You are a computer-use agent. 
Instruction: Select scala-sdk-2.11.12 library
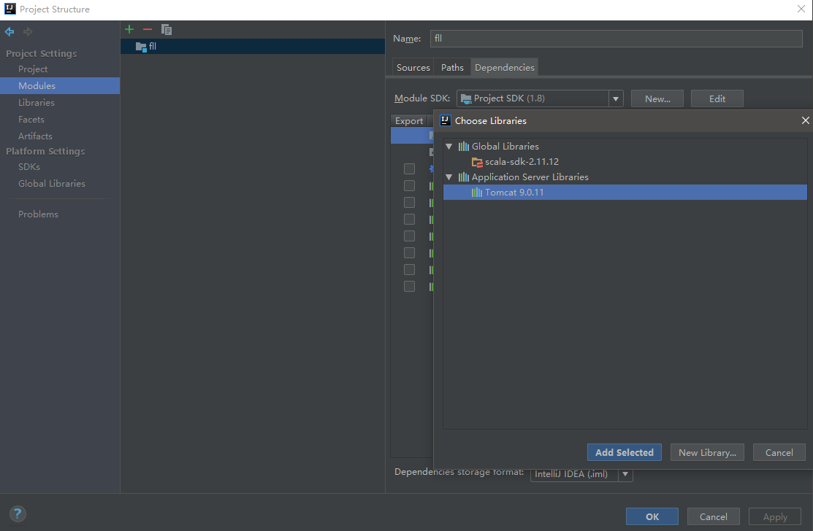click(x=522, y=162)
